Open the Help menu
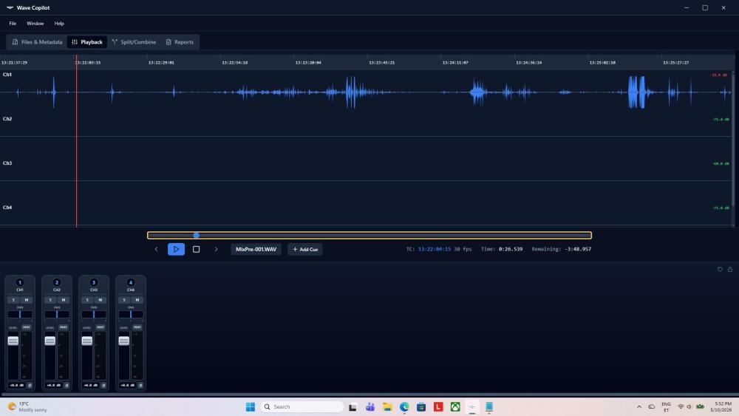This screenshot has width=739, height=416. (59, 23)
